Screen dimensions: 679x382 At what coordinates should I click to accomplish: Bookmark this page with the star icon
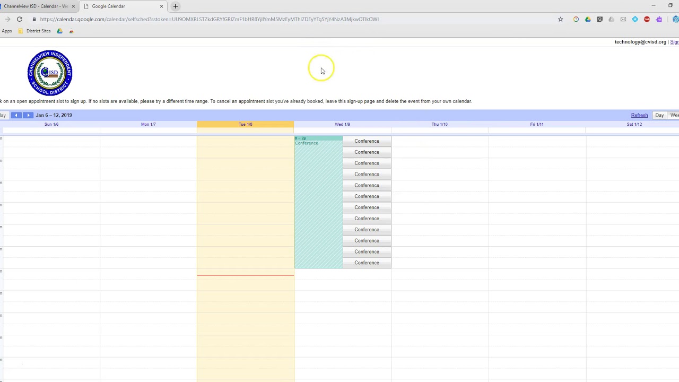pyautogui.click(x=560, y=19)
